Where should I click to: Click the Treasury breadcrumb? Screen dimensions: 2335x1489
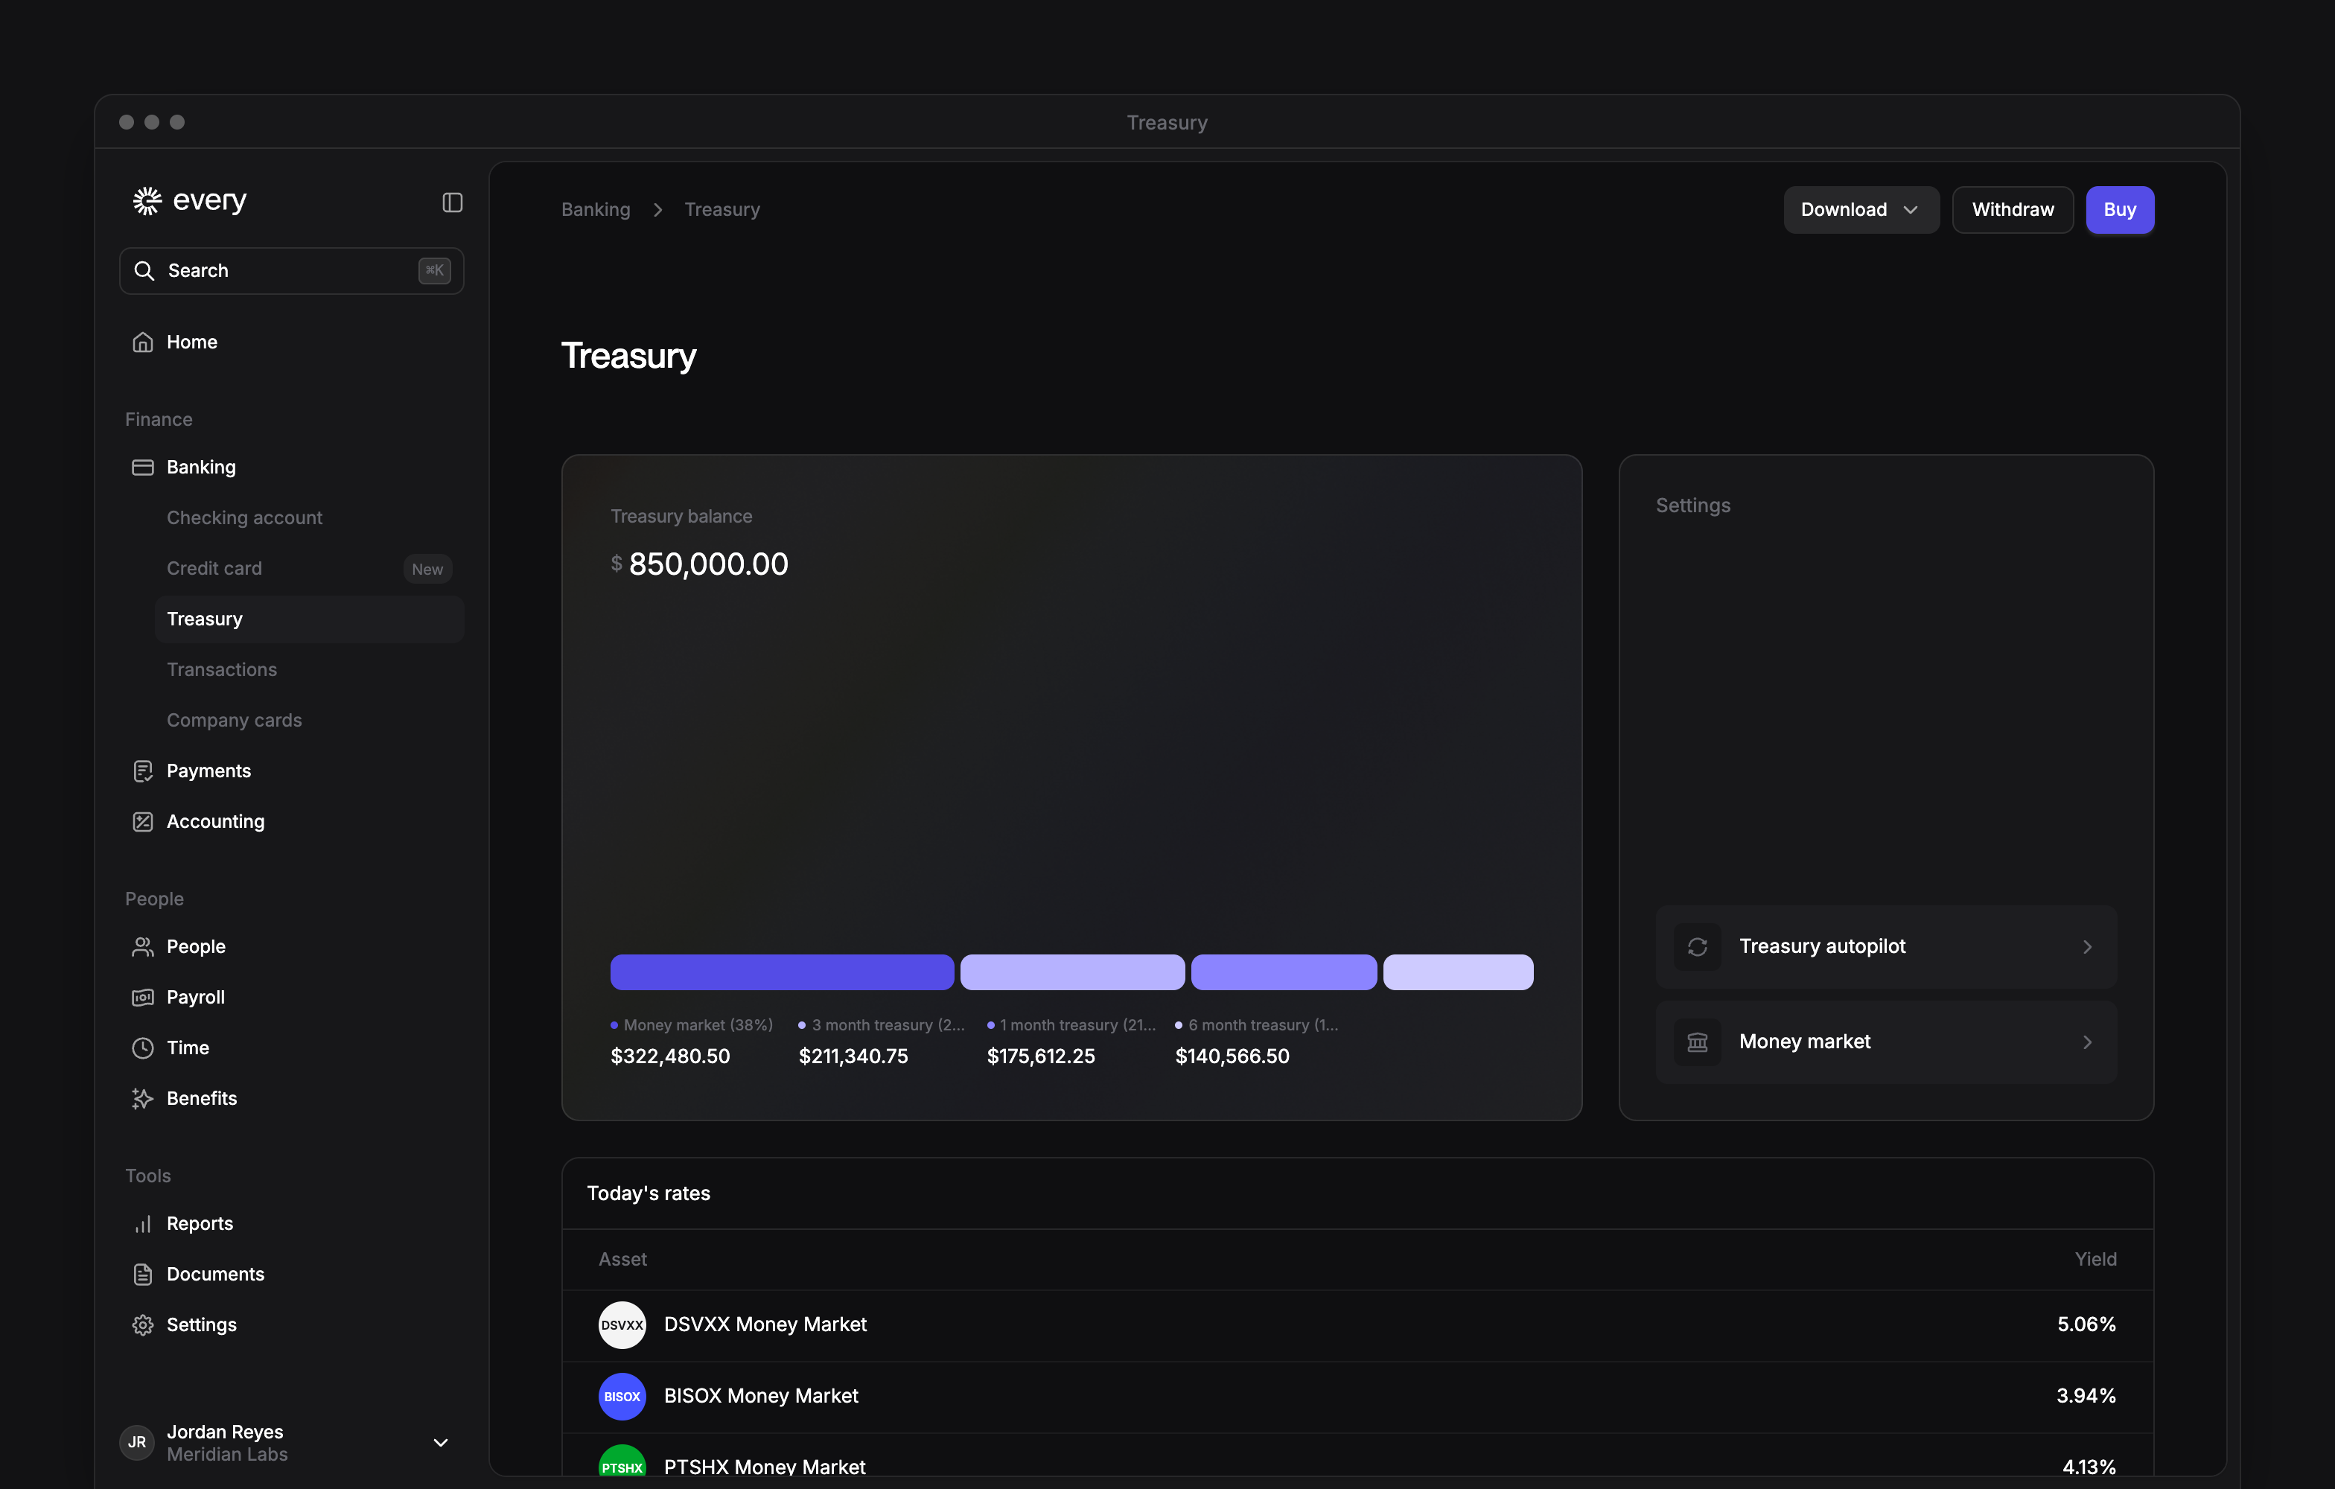722,209
